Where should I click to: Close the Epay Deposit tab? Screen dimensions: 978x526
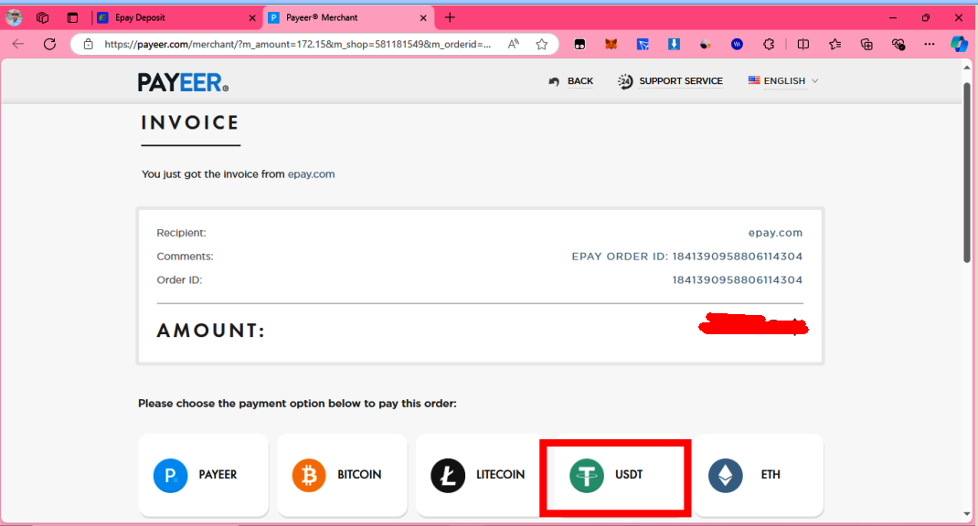click(252, 18)
